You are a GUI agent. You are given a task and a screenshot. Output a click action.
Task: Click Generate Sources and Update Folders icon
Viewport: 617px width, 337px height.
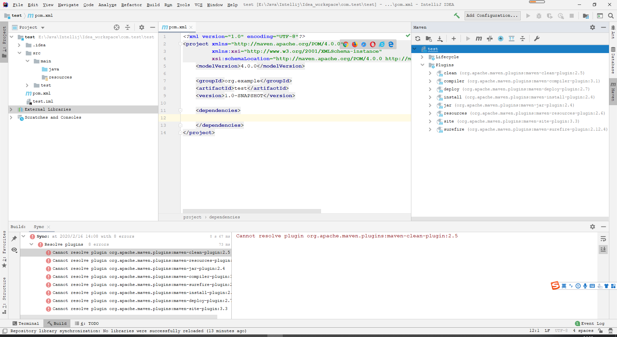(429, 39)
